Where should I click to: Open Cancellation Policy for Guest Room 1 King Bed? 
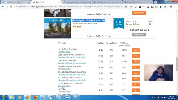tap(80, 63)
